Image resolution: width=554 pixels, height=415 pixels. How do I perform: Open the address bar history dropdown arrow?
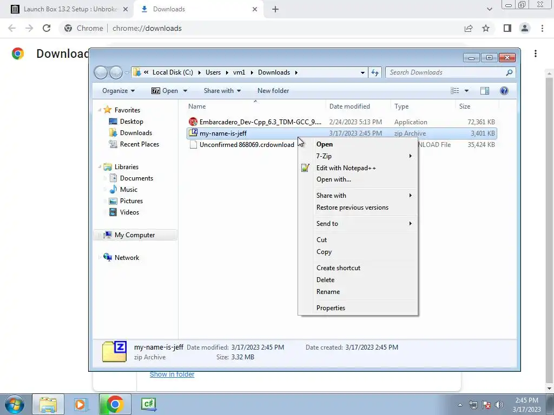coord(362,72)
